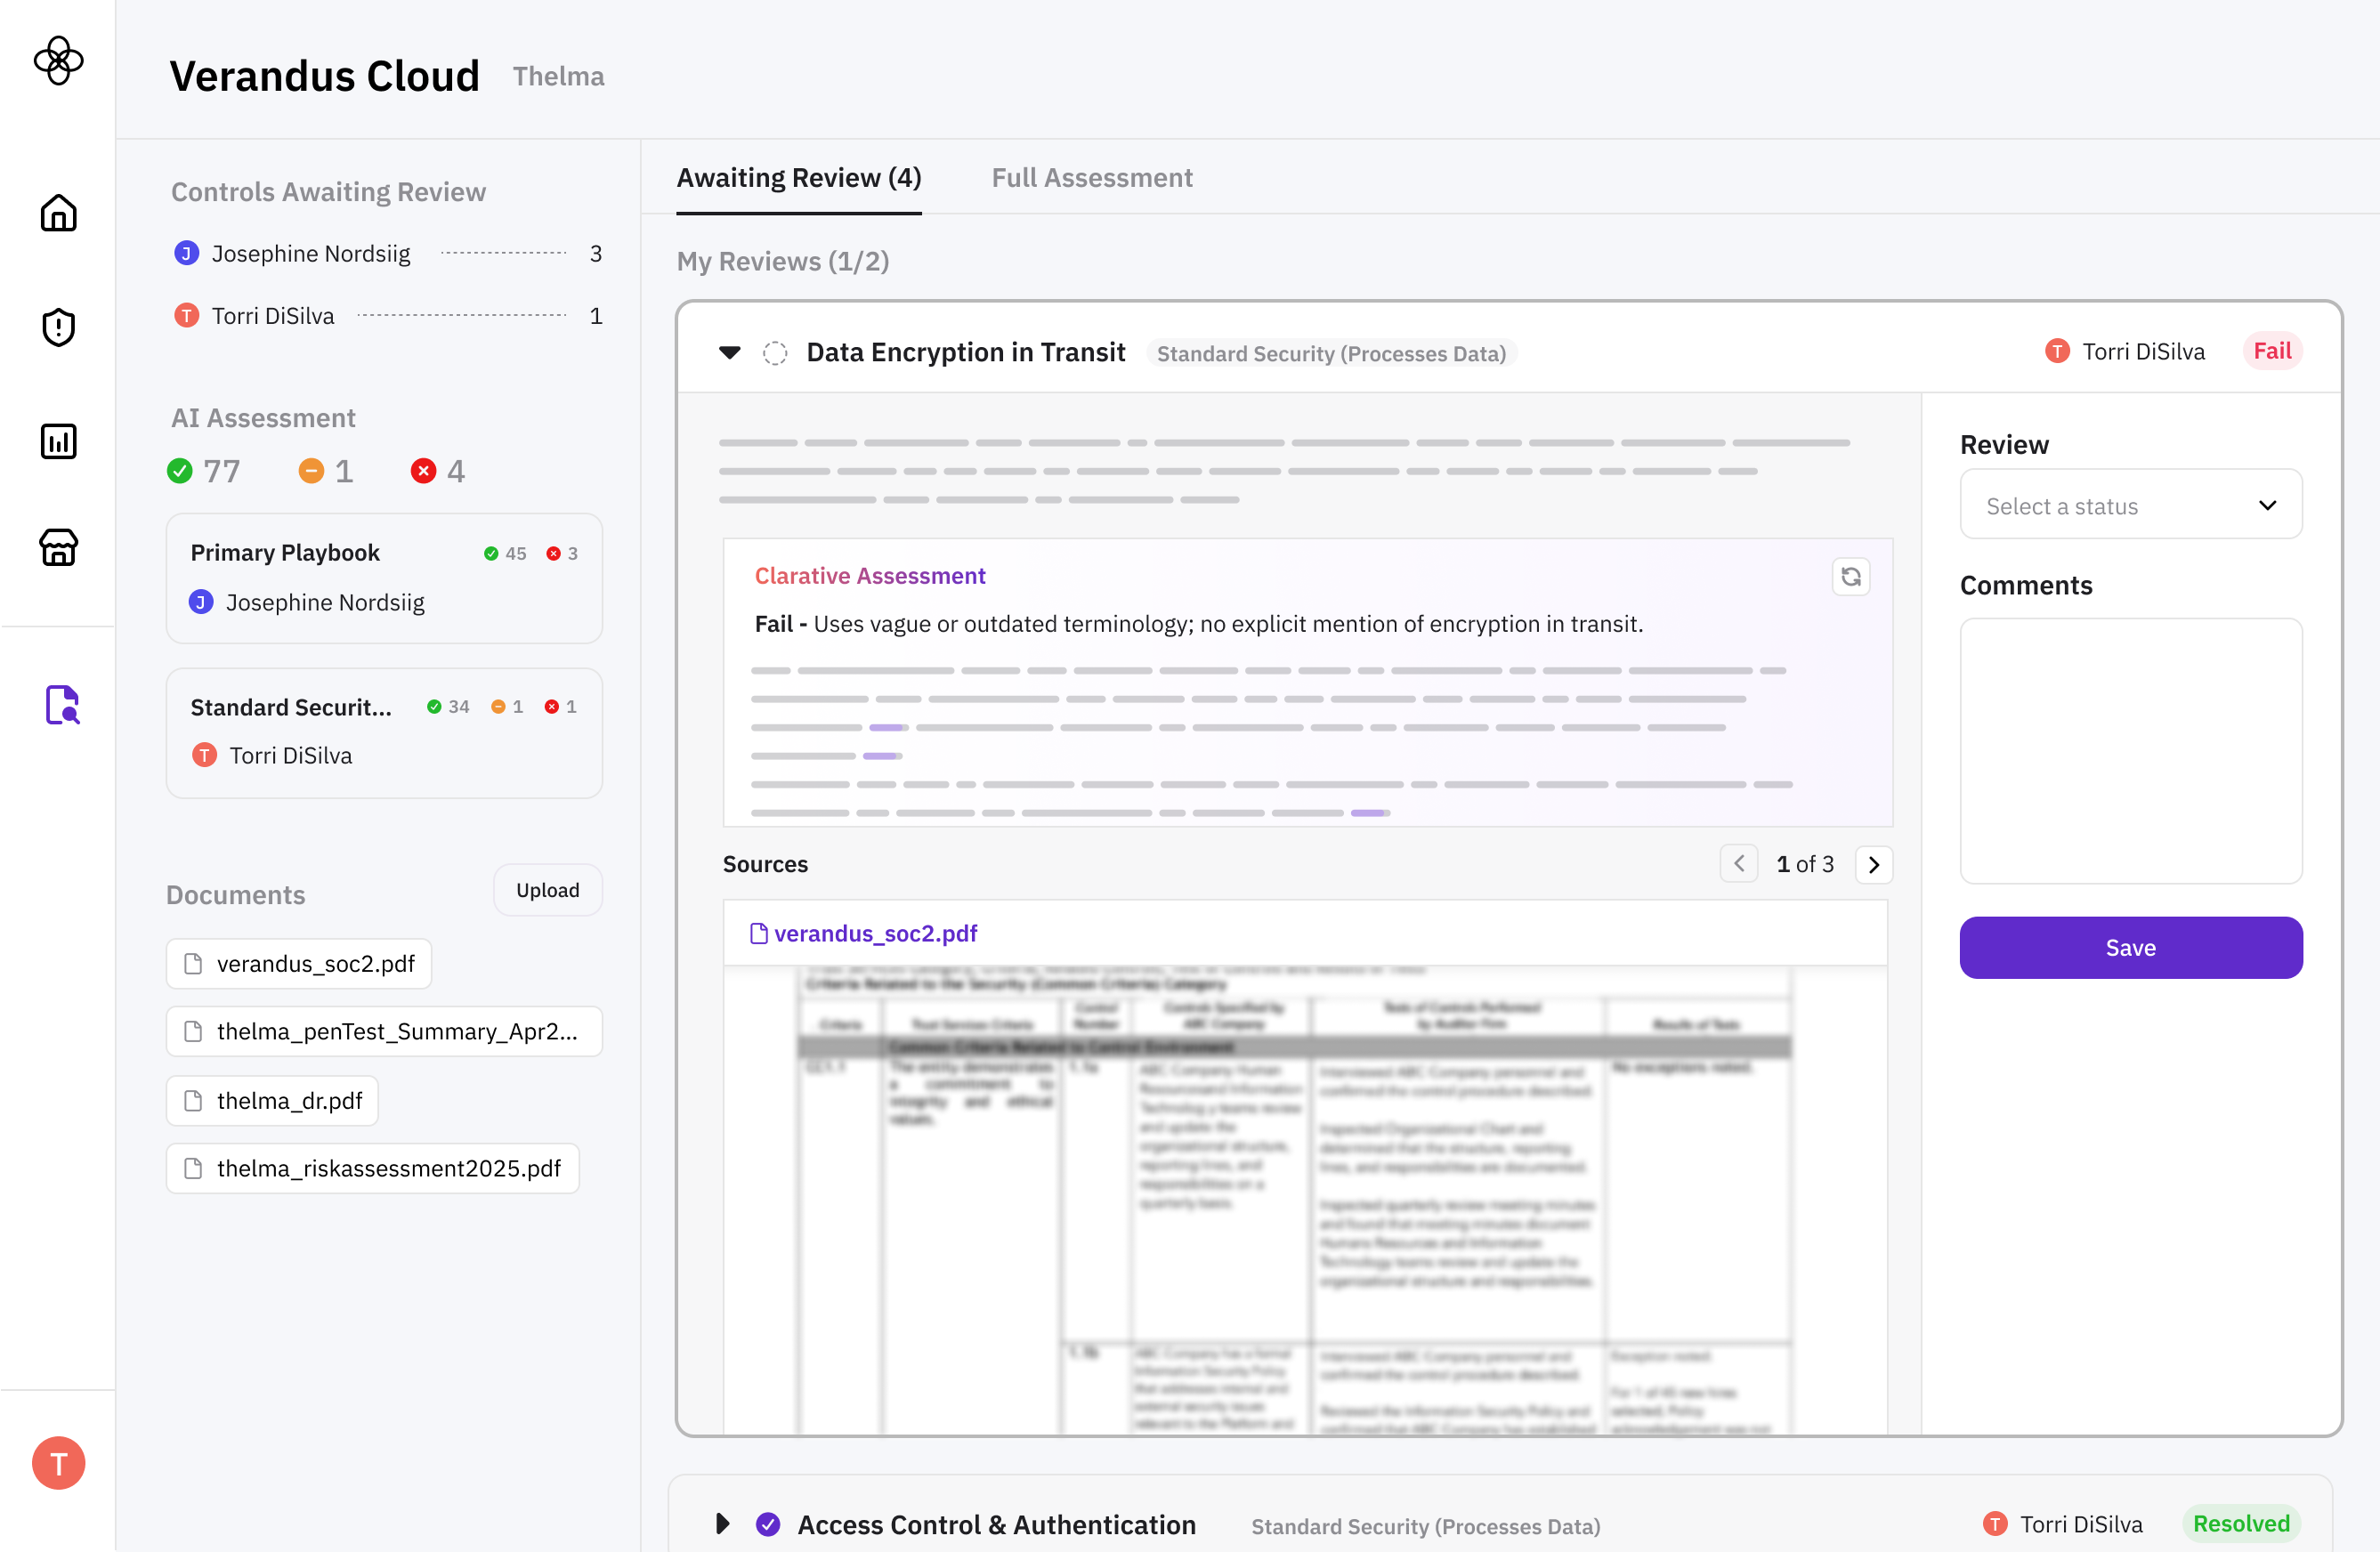Expand the Access Control & Authentication row

click(722, 1524)
